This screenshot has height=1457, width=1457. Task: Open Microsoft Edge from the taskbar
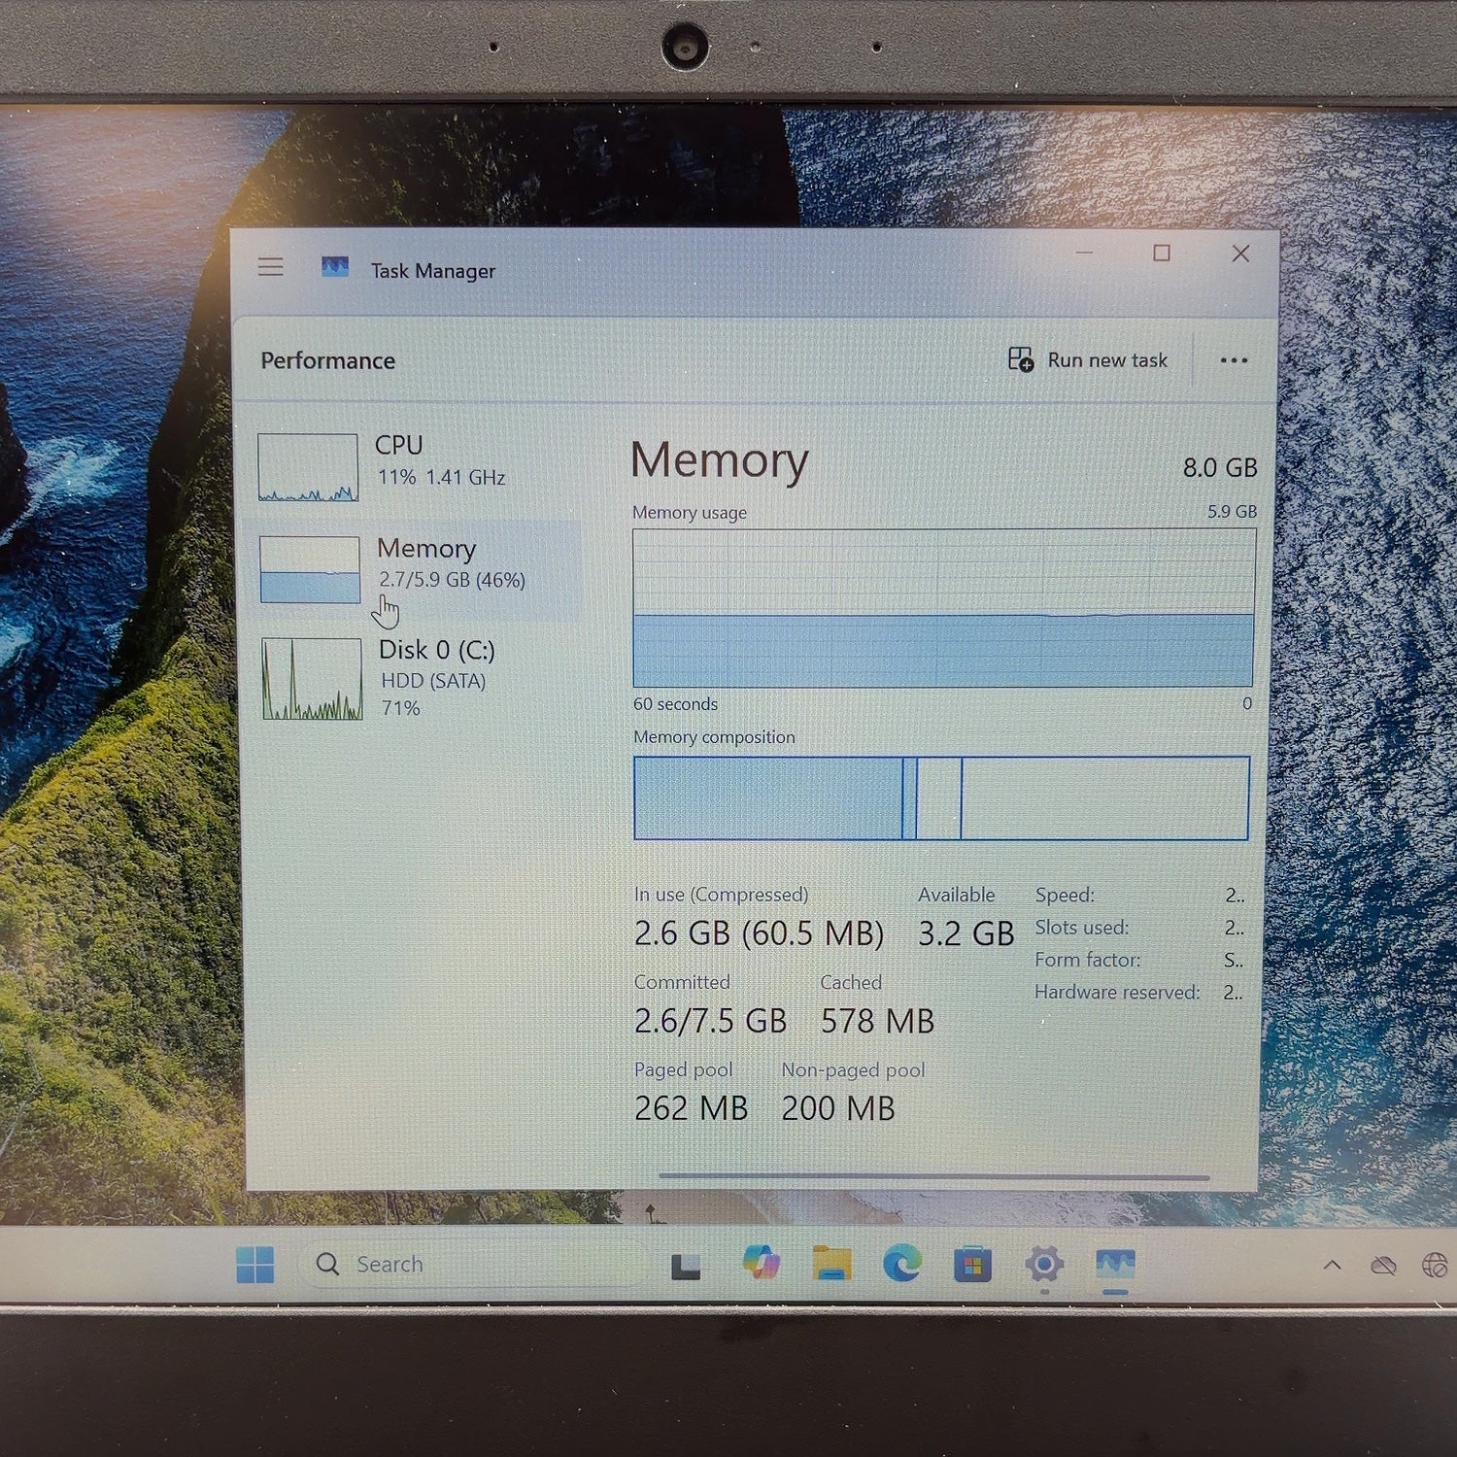(902, 1264)
